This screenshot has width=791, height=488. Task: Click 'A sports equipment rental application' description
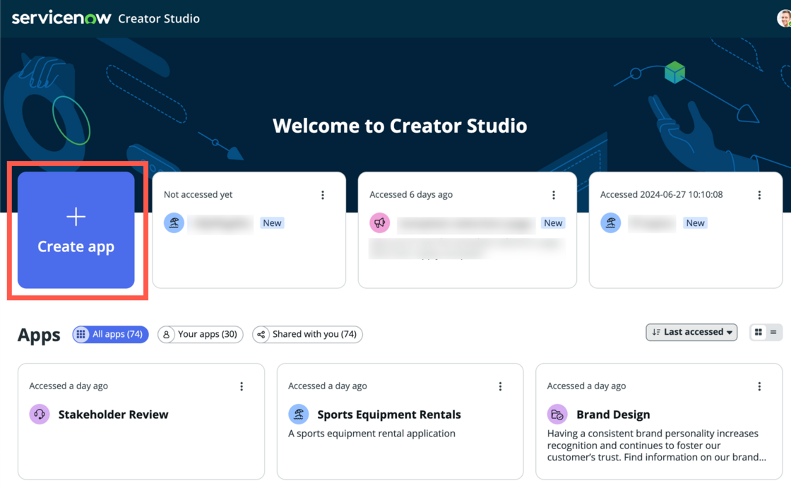point(371,434)
